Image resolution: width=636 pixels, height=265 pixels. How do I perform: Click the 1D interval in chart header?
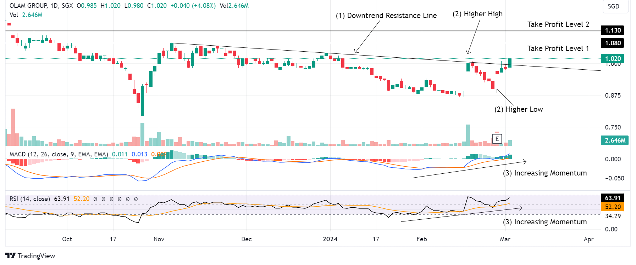54,6
